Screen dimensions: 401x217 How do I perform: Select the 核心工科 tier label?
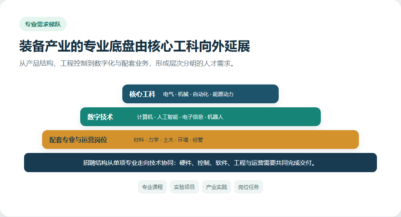[142, 94]
